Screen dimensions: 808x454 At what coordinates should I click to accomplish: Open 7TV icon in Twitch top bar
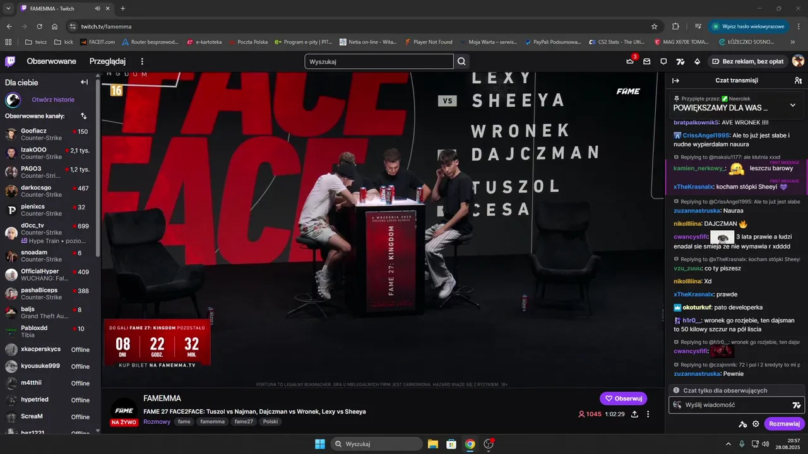pyautogui.click(x=680, y=61)
